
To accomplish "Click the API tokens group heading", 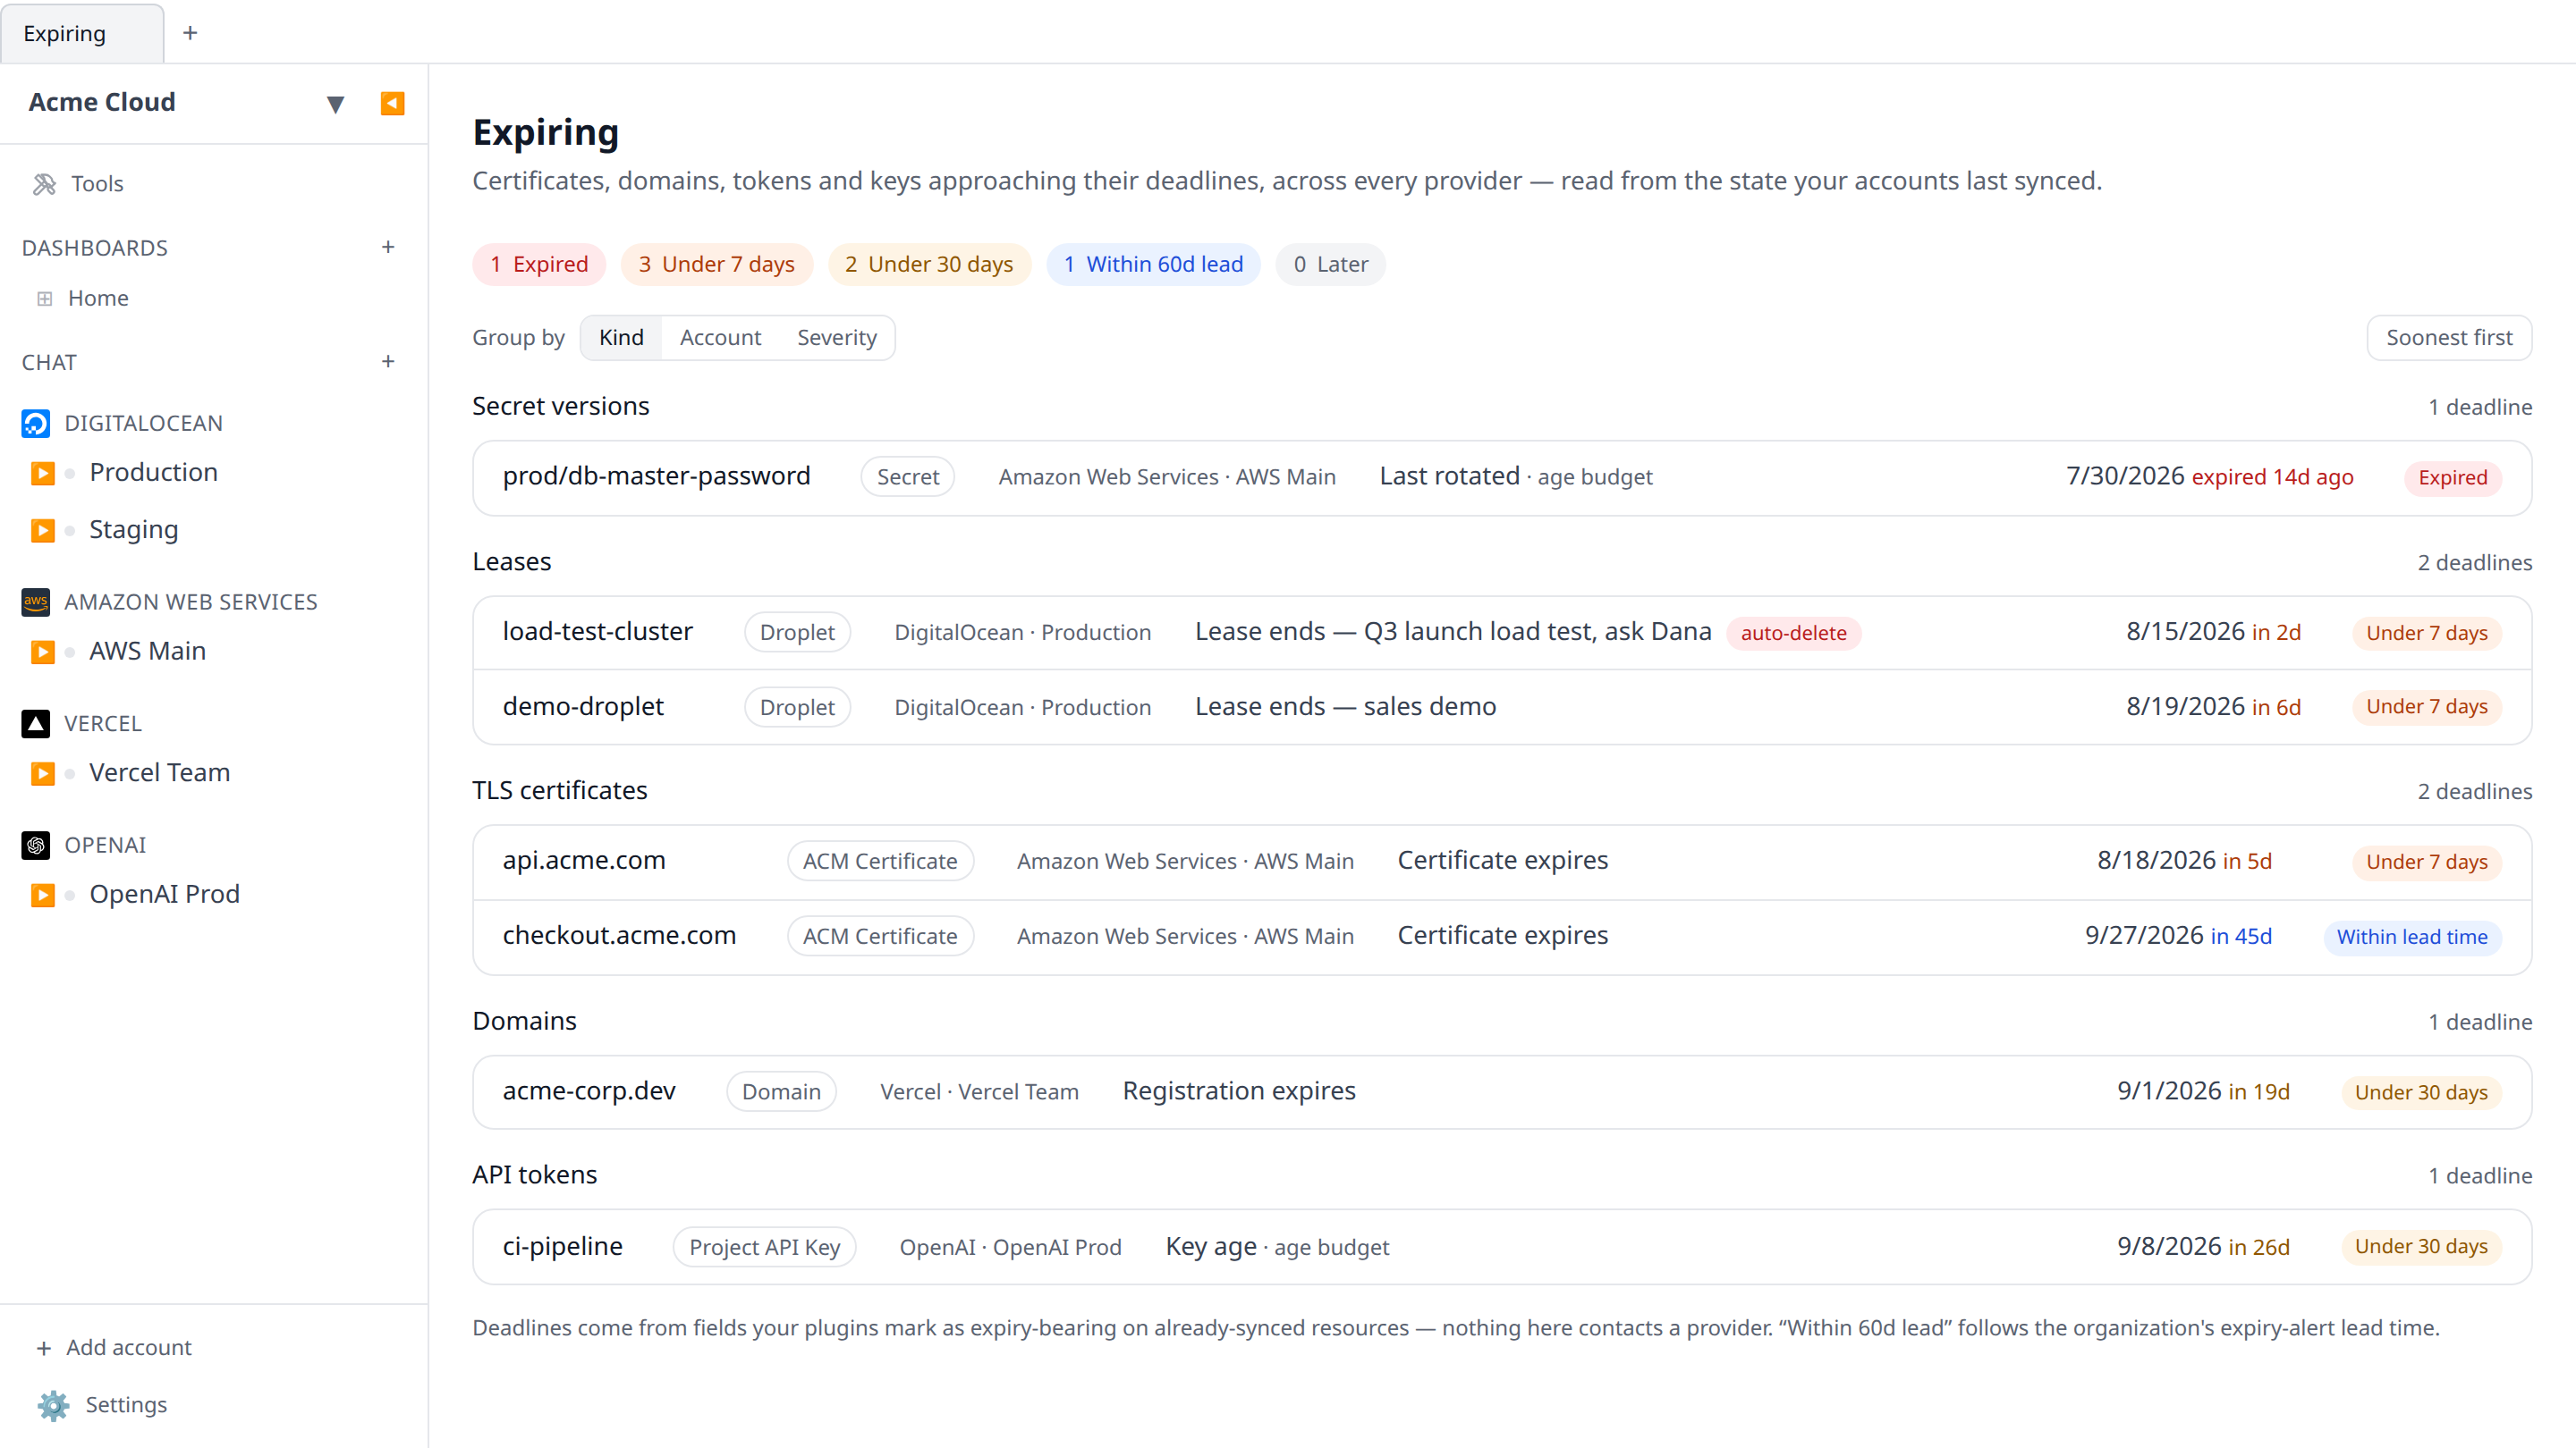I will [535, 1175].
